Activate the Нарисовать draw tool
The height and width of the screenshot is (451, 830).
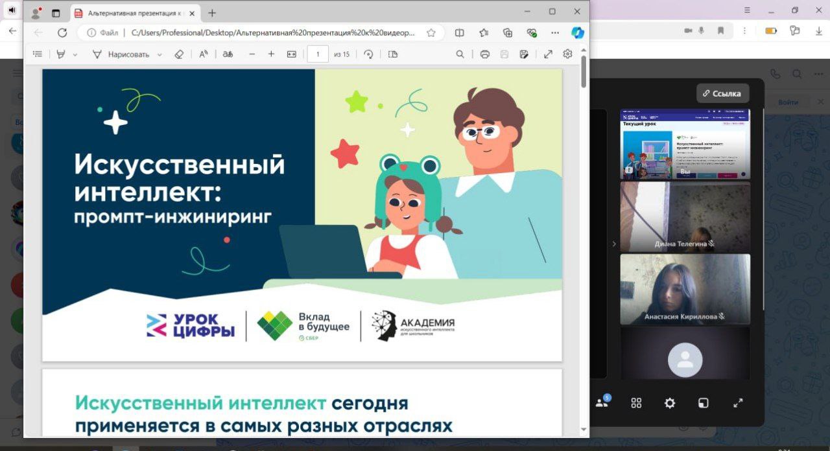tap(121, 54)
